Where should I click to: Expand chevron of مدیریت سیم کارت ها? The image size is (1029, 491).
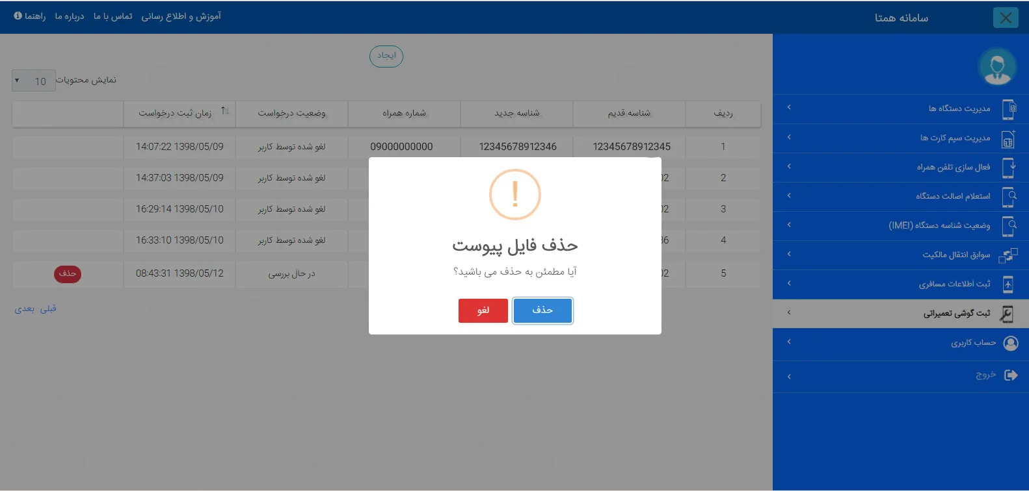pyautogui.click(x=789, y=137)
